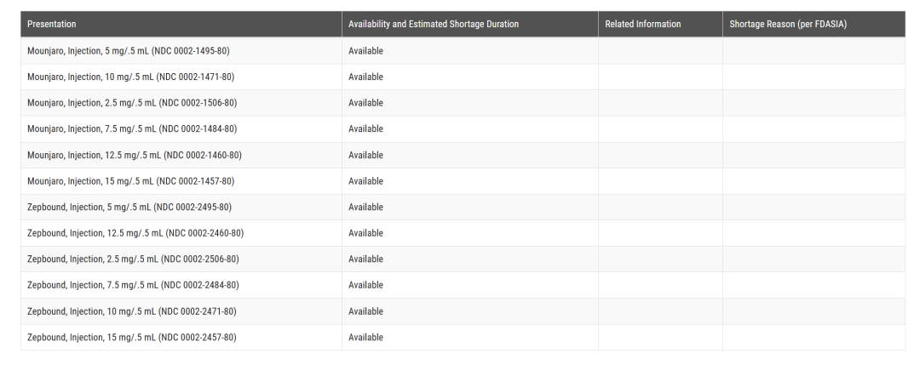Image resolution: width=920 pixels, height=370 pixels.
Task: Click the Shortage Reason (per FDASIA) header
Action: 788,24
